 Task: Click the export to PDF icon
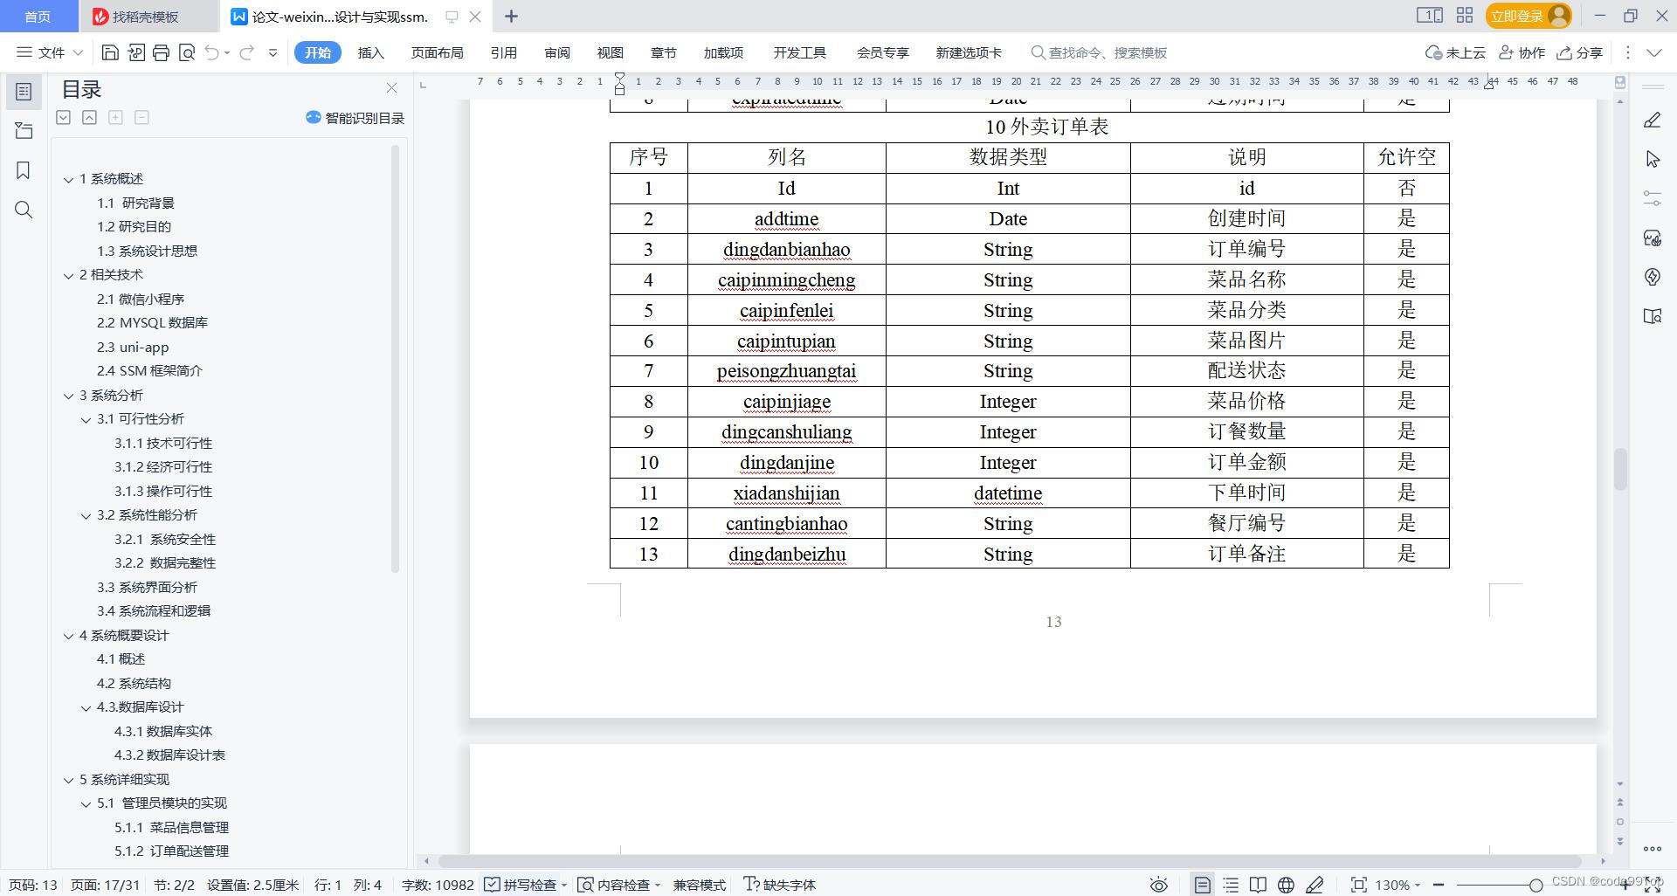click(x=135, y=52)
